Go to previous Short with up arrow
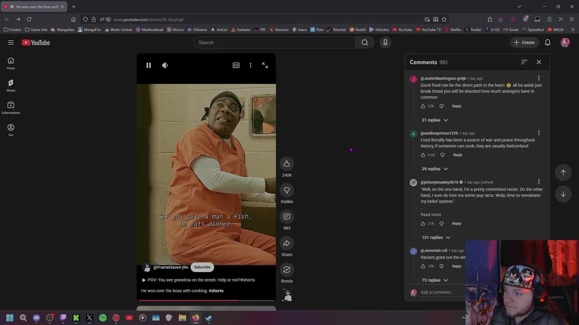Viewport: 579px width, 325px height. [563, 172]
